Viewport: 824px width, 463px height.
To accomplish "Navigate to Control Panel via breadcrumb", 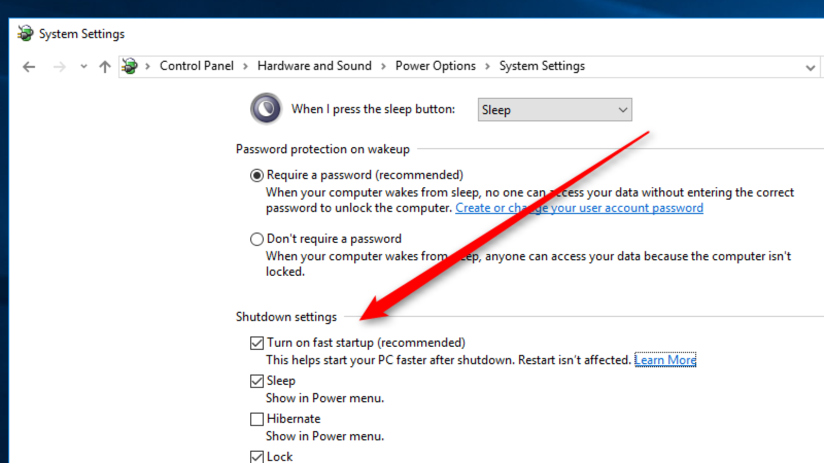I will pyautogui.click(x=196, y=66).
